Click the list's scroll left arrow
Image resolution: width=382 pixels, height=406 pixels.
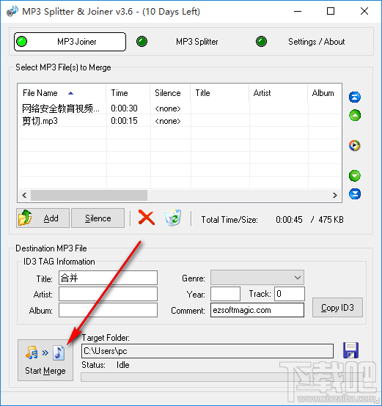tap(24, 195)
